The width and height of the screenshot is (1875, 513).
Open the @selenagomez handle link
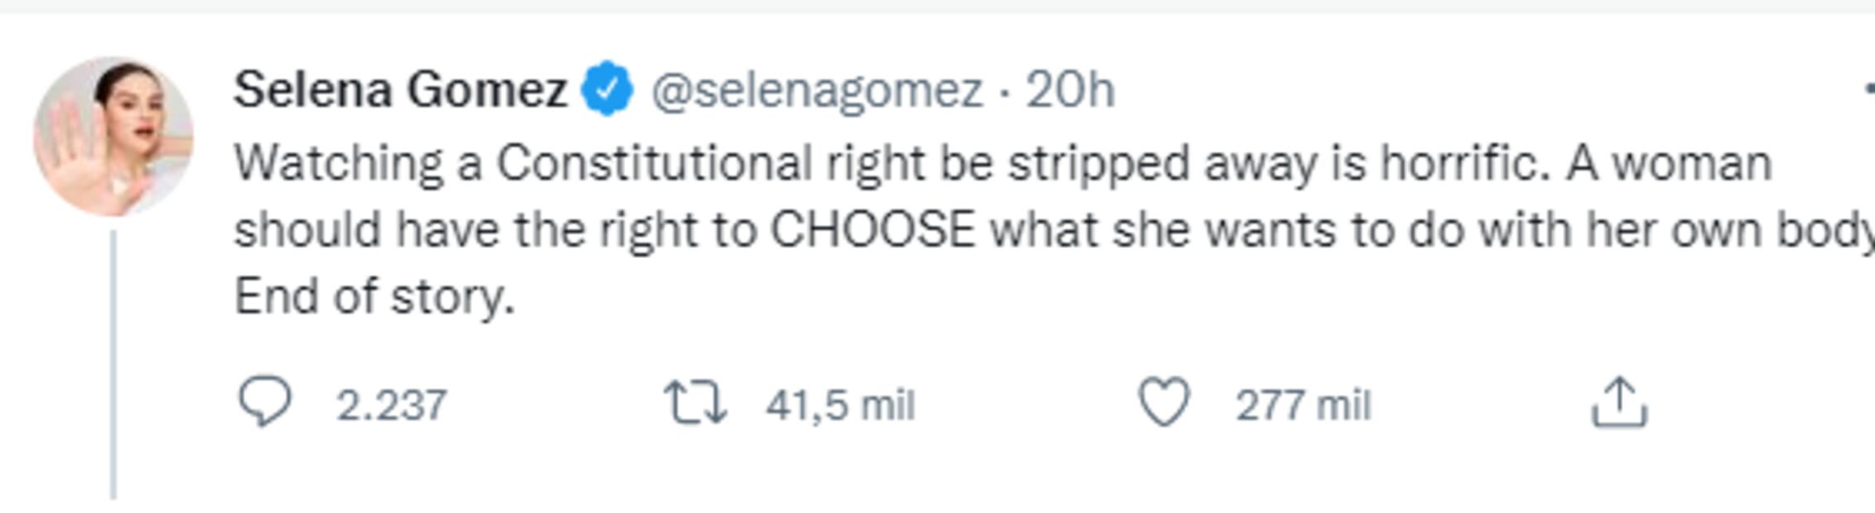[816, 89]
